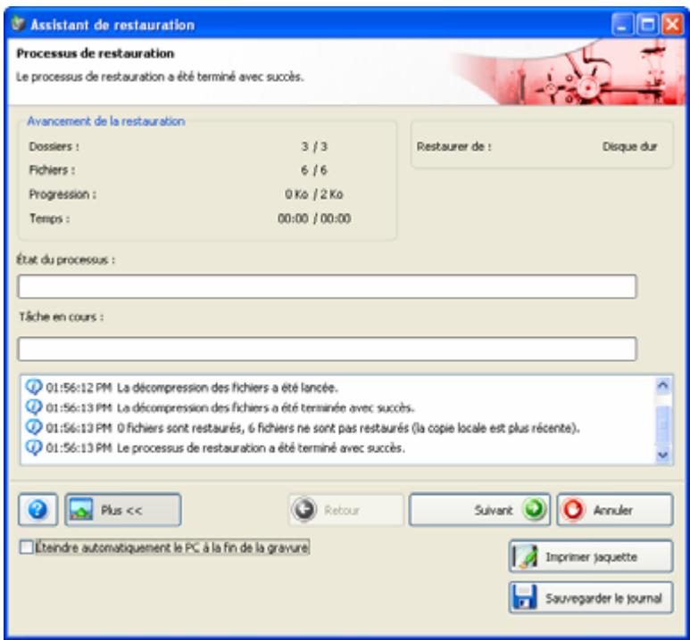Save the log with Sauvegarder le journal
690x640 pixels.
coord(591,598)
